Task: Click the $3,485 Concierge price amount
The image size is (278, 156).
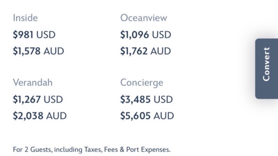Action: pos(136,99)
